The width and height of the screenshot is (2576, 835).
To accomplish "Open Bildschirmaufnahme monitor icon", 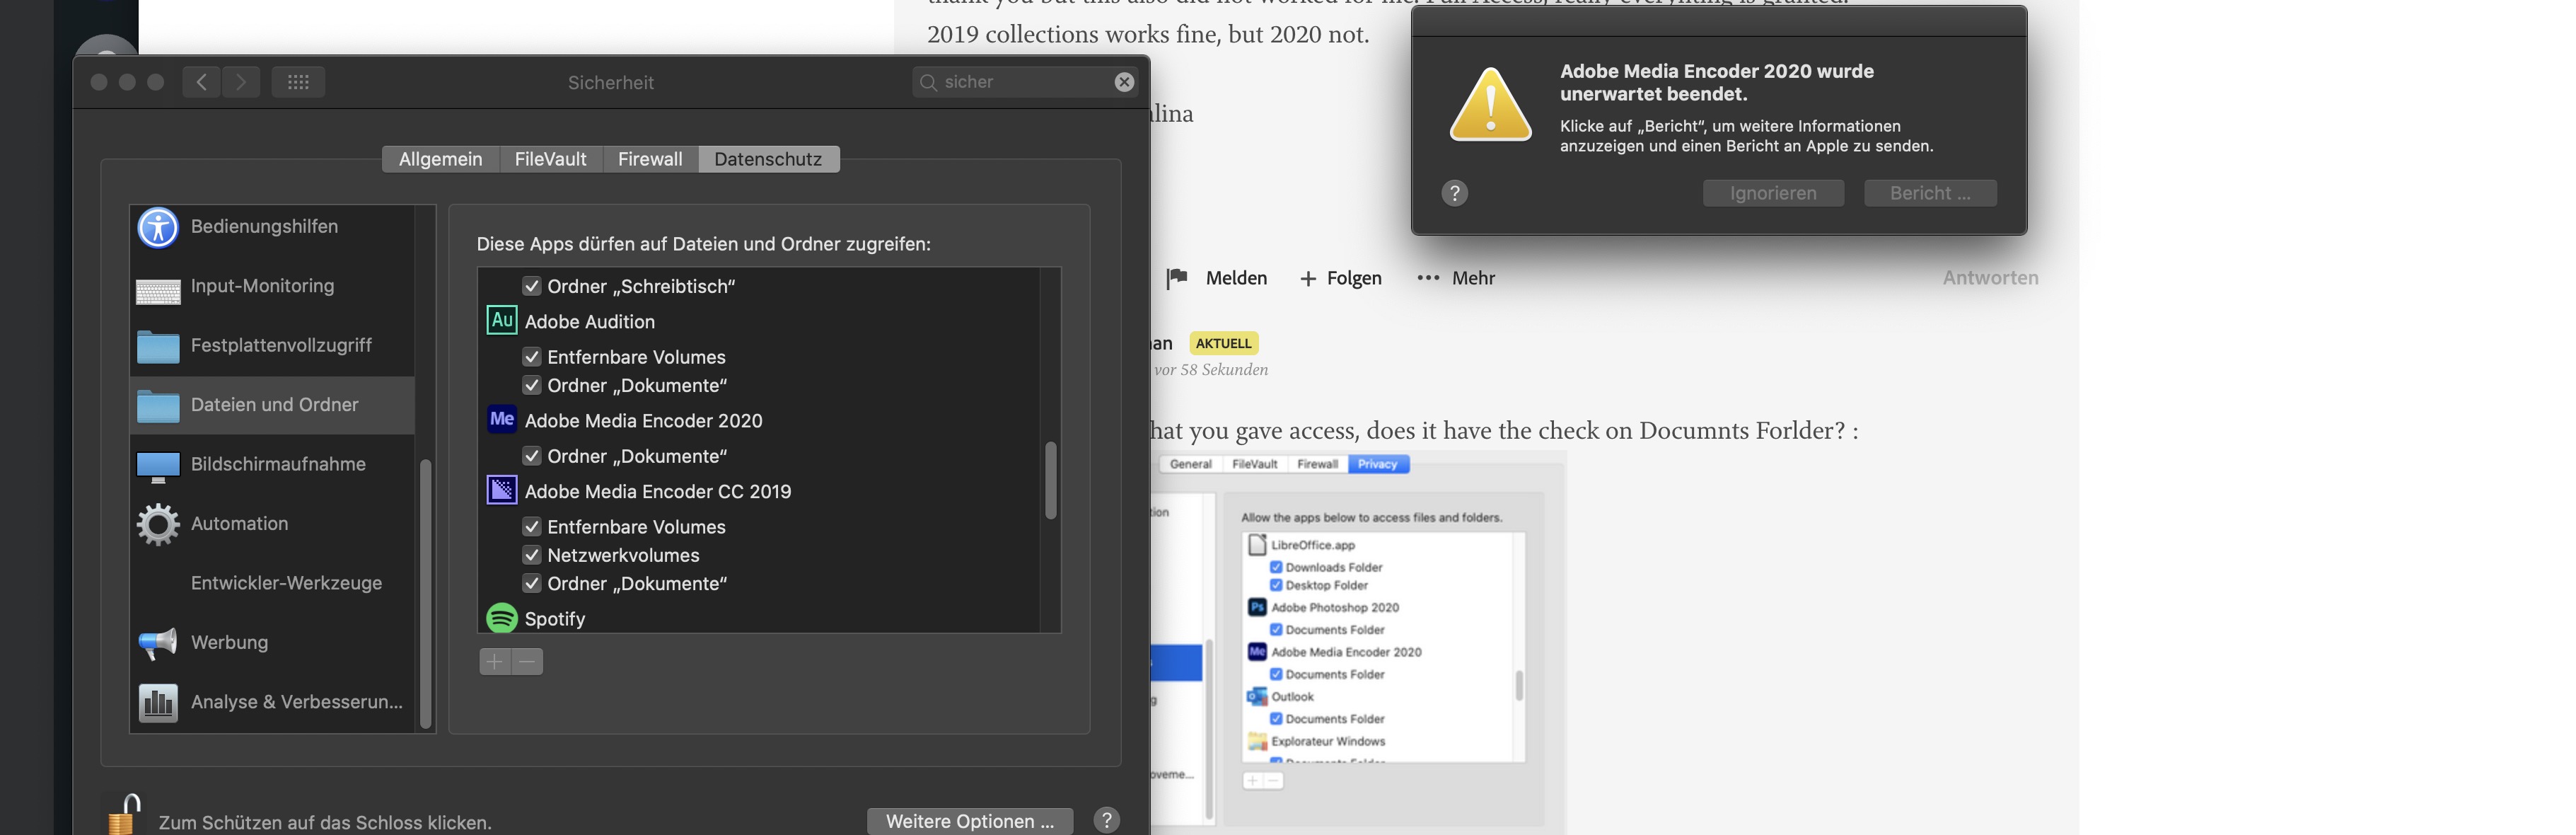I will [x=158, y=466].
